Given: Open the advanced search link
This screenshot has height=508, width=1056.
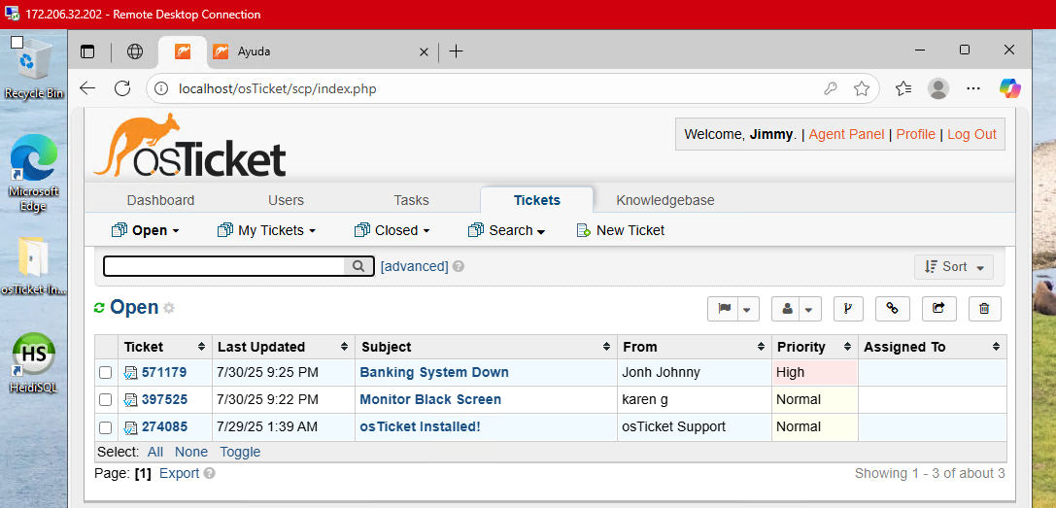Looking at the screenshot, I should [414, 266].
